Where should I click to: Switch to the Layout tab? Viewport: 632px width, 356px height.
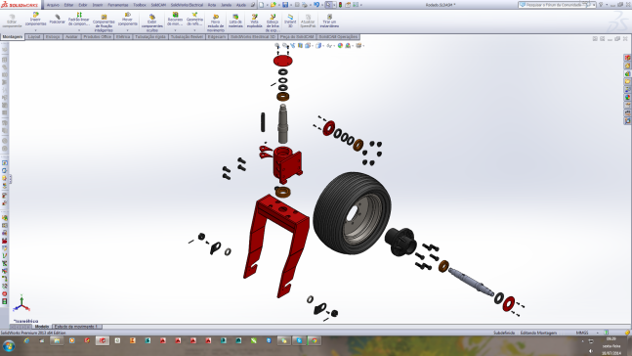click(x=34, y=37)
